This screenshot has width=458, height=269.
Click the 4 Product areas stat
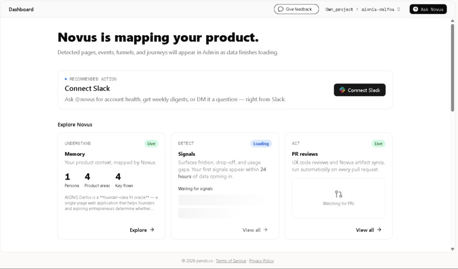(97, 180)
